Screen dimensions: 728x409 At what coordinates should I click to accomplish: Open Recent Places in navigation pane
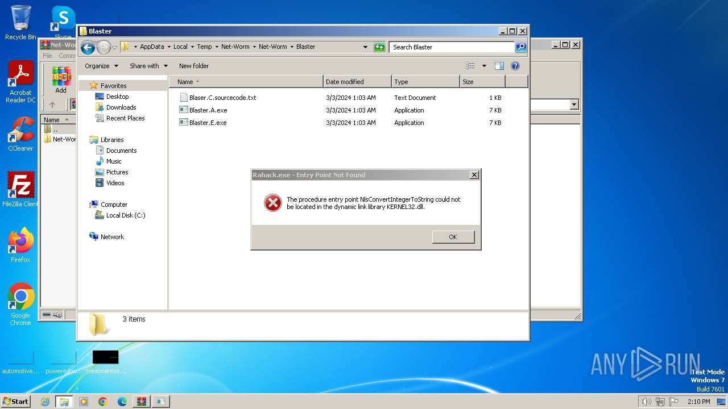pyautogui.click(x=125, y=118)
